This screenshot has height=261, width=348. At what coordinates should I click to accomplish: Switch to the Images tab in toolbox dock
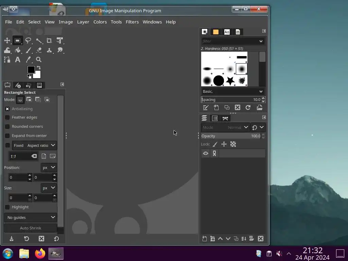coord(39,85)
